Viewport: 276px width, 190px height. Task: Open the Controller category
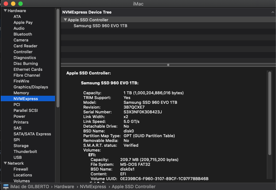click(x=23, y=52)
